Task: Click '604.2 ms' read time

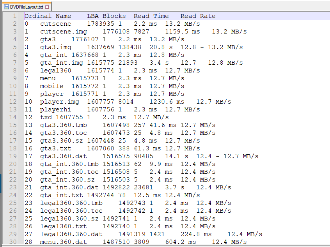Action: 181,242
